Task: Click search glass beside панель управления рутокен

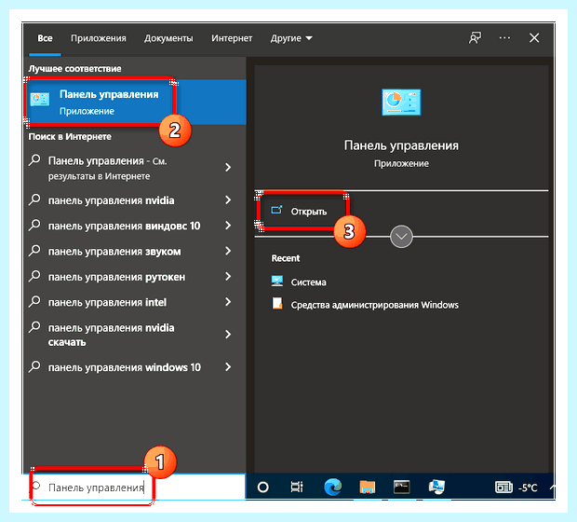Action: [x=34, y=276]
